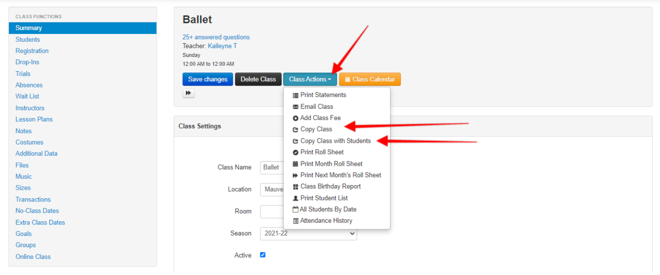Open Students in Class Functions
The width and height of the screenshot is (660, 275).
pos(28,40)
